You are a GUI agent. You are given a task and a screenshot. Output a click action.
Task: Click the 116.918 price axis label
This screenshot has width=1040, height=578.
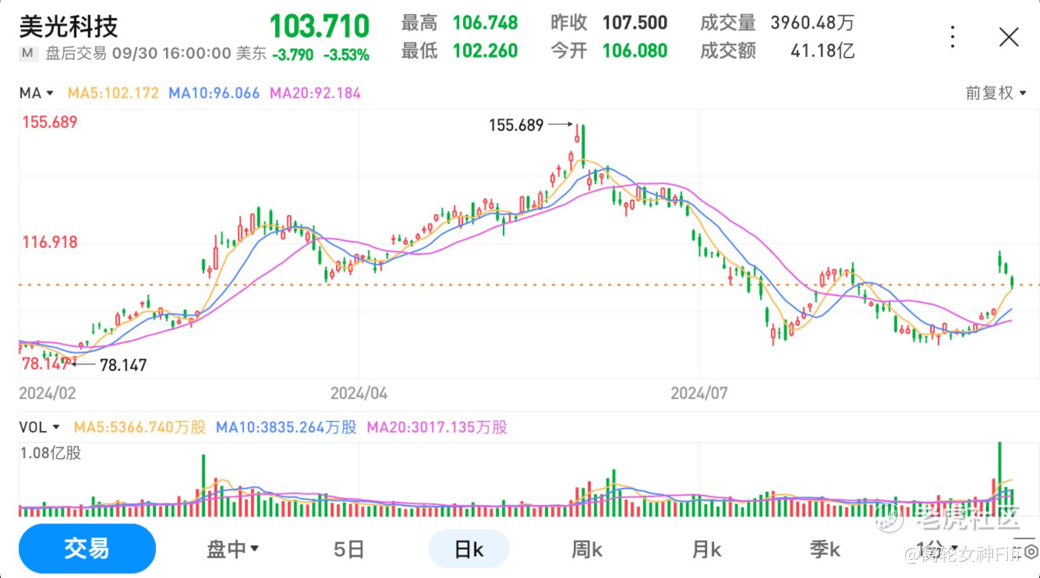(x=50, y=242)
